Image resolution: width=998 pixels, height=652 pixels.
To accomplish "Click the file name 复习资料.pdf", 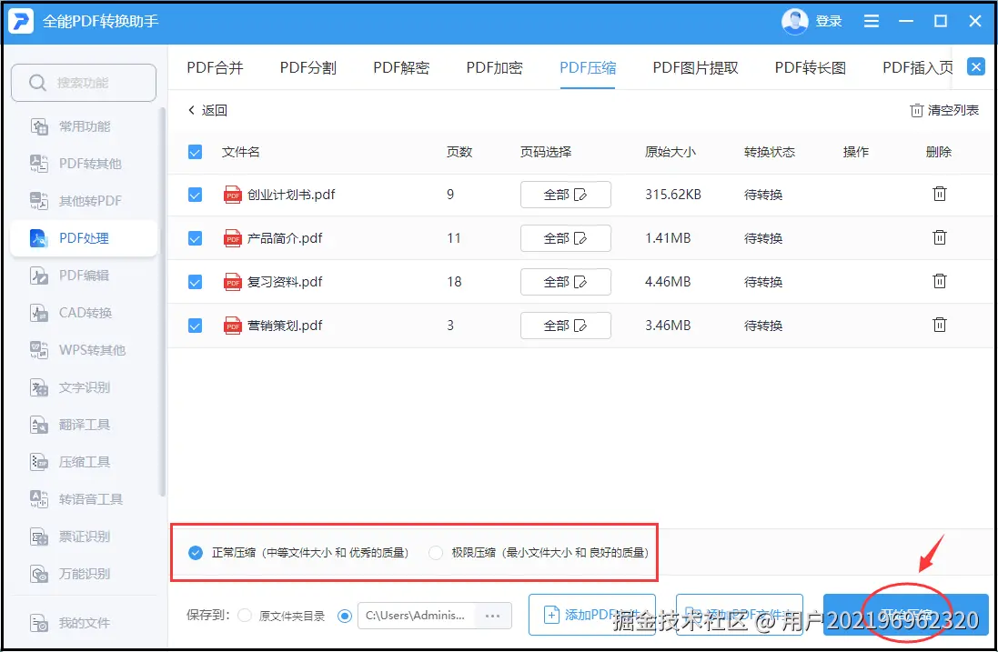I will coord(285,282).
